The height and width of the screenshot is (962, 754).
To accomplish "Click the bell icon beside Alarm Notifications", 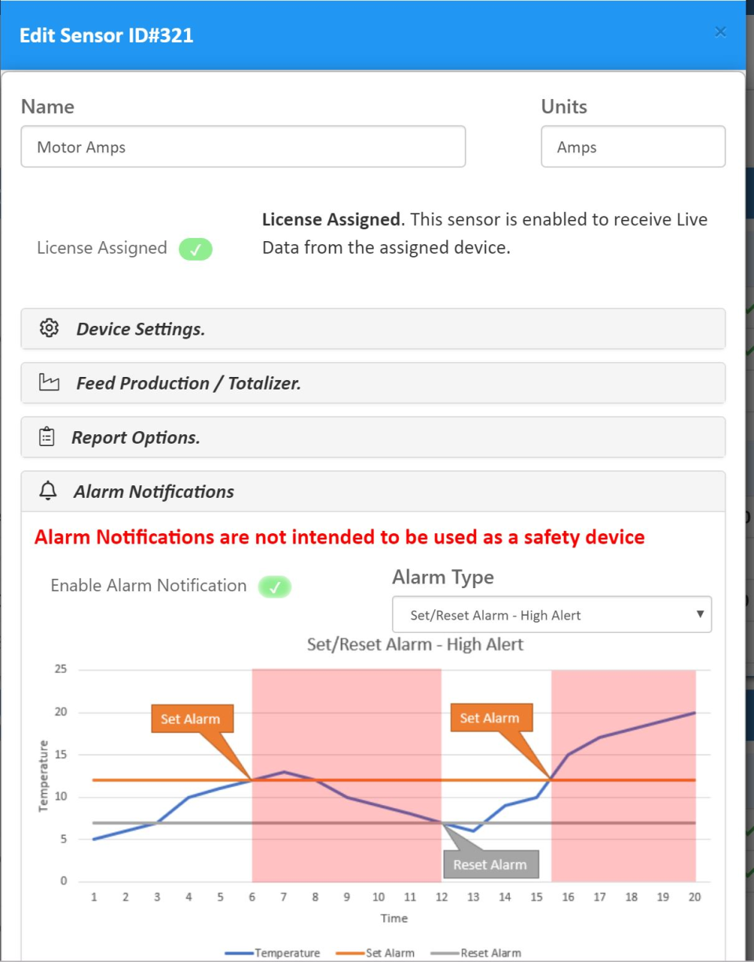I will point(49,491).
